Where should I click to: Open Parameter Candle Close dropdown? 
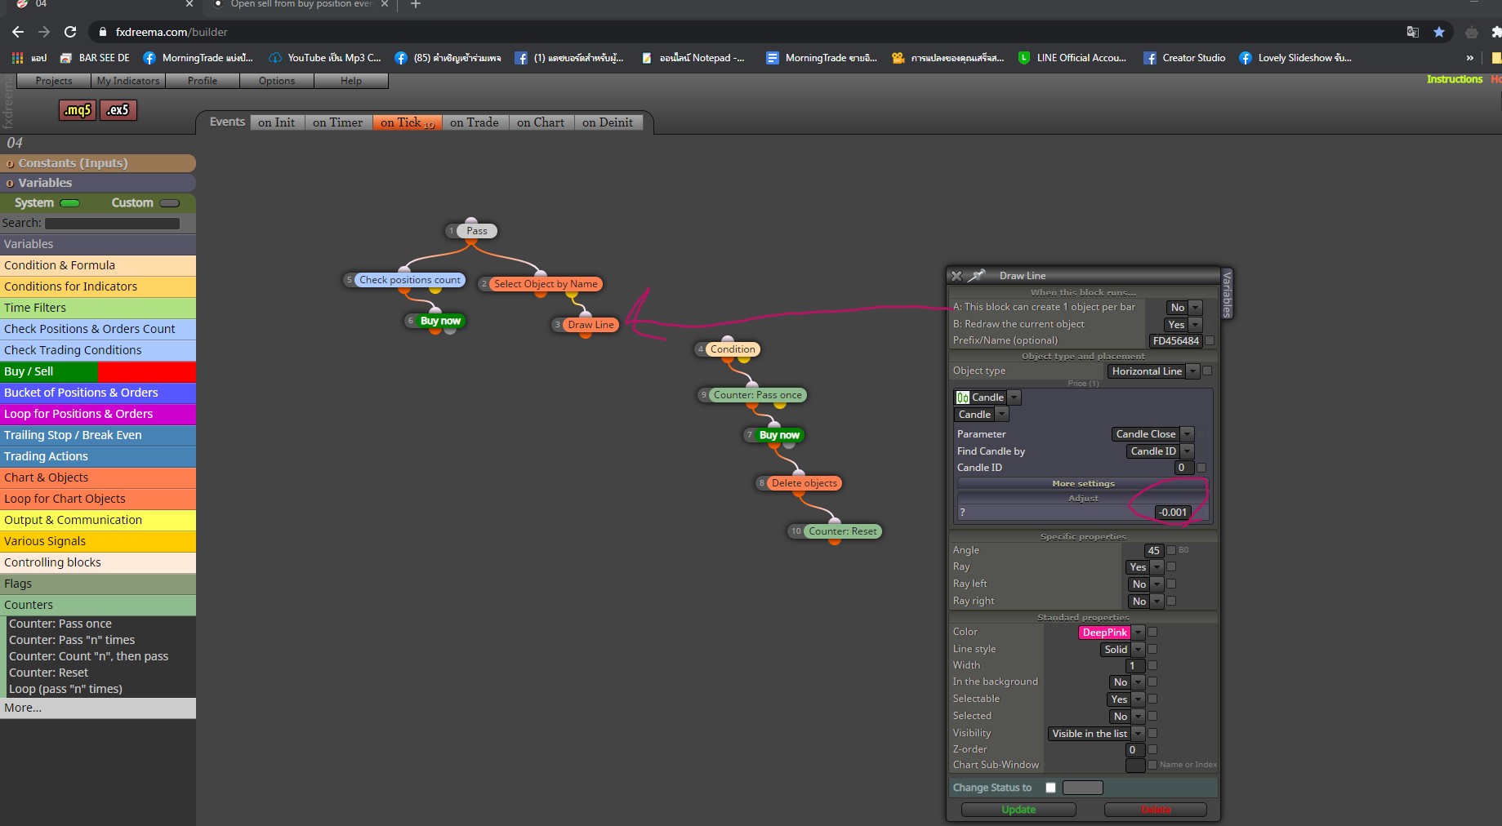tap(1152, 434)
